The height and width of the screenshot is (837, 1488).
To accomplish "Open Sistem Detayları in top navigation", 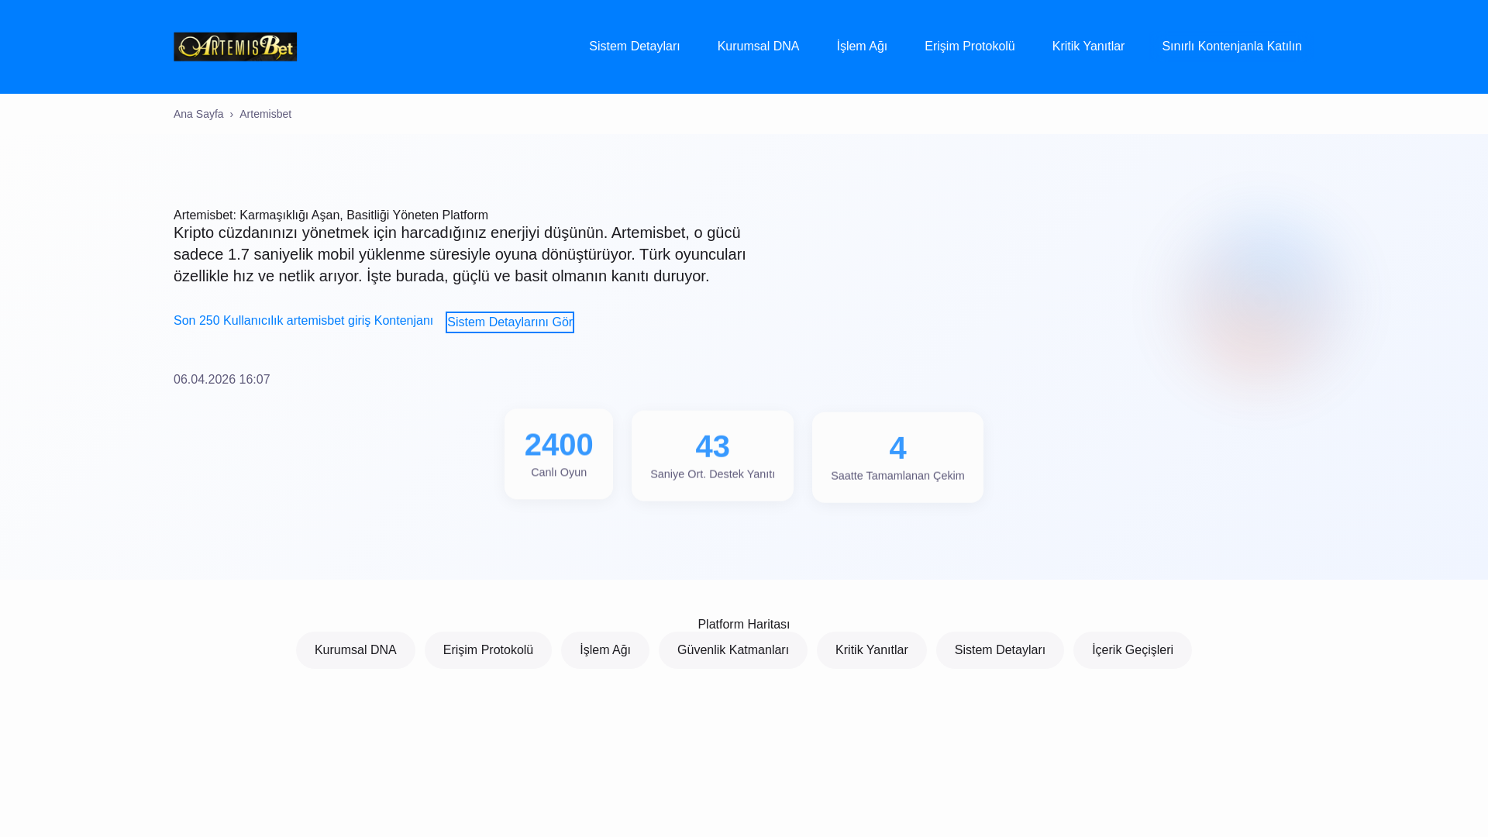I will pos(634,46).
